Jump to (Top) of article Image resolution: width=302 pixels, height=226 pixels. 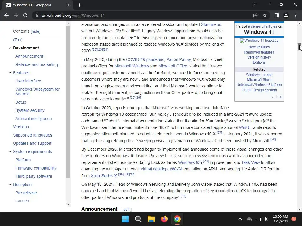18,40
